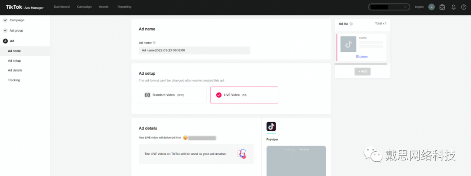Switch preview to For you tab

[x=304, y=149]
